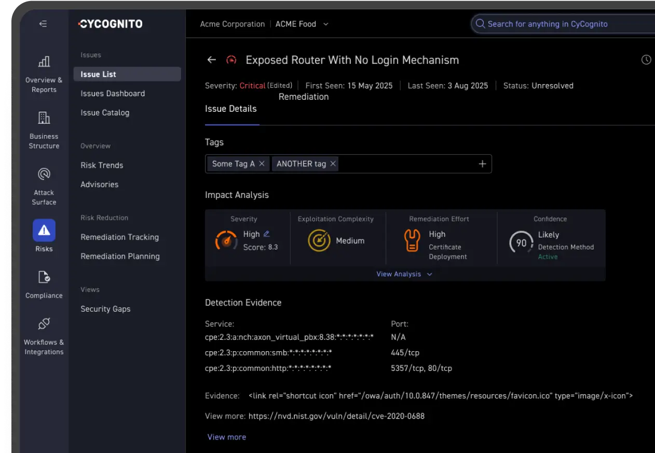The width and height of the screenshot is (655, 453).
Task: Click 'Status: Unresolved' in header
Action: pyautogui.click(x=538, y=86)
